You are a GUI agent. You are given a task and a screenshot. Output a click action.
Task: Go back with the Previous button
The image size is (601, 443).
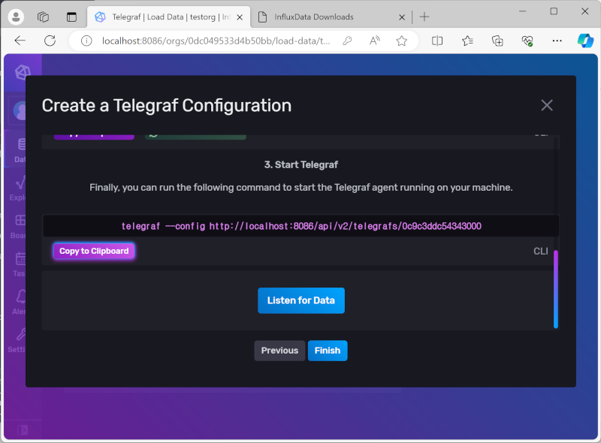[x=279, y=351]
